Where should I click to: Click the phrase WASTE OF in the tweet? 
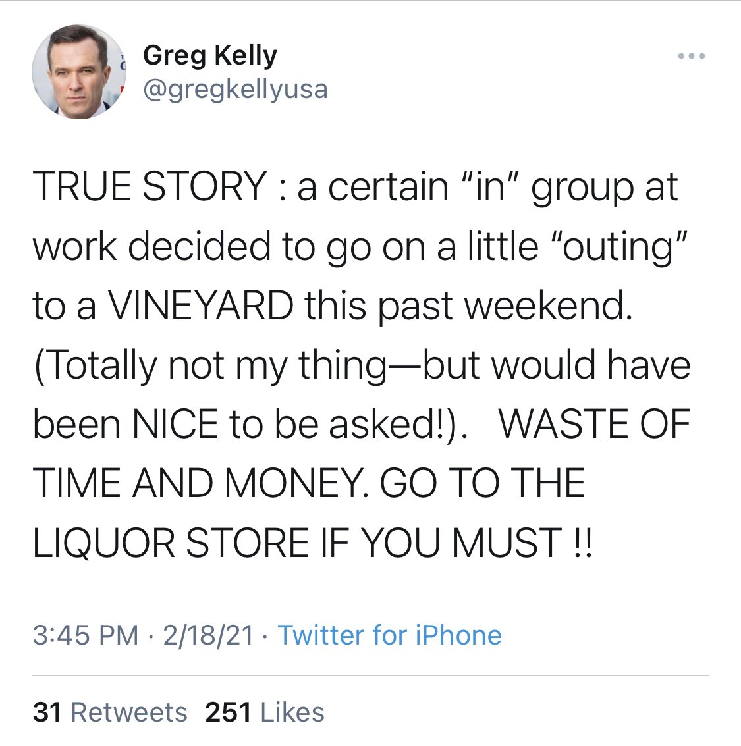click(594, 424)
